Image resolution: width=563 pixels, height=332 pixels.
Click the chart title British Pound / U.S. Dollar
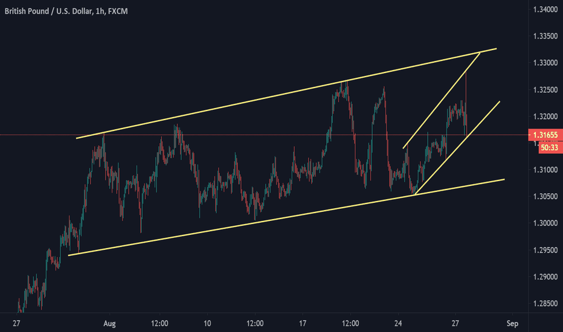(66, 11)
